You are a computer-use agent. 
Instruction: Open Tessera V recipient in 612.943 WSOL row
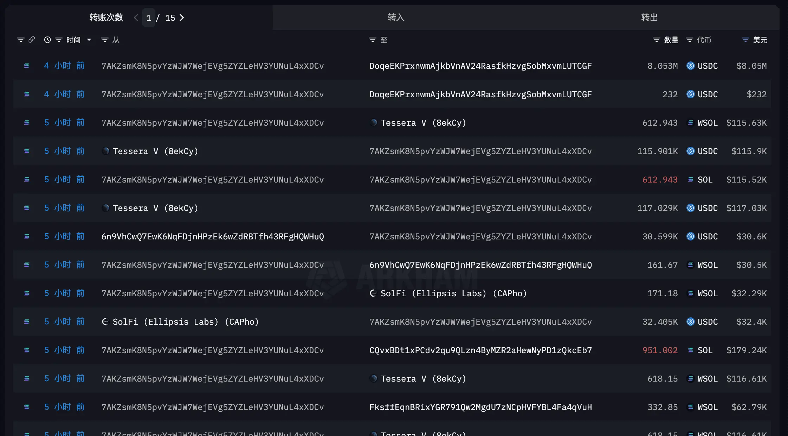(423, 123)
